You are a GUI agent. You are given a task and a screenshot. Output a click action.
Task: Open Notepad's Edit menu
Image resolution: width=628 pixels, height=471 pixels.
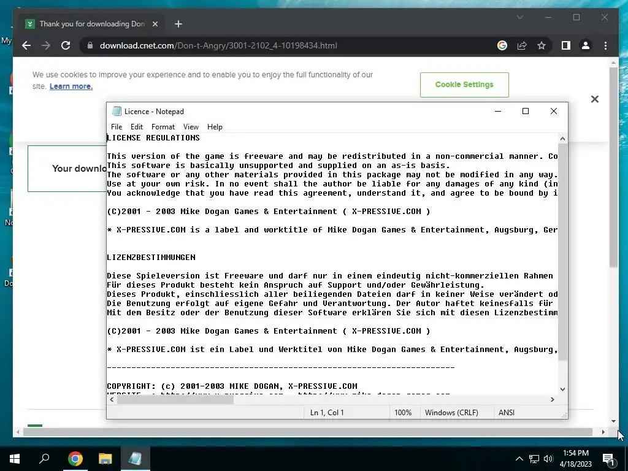pos(137,126)
